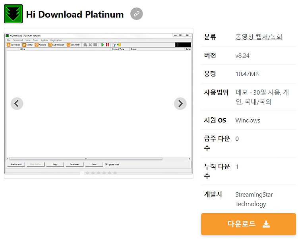Open the View menu in HiDownload window
Screen dimensions: 298x239
(28, 40)
